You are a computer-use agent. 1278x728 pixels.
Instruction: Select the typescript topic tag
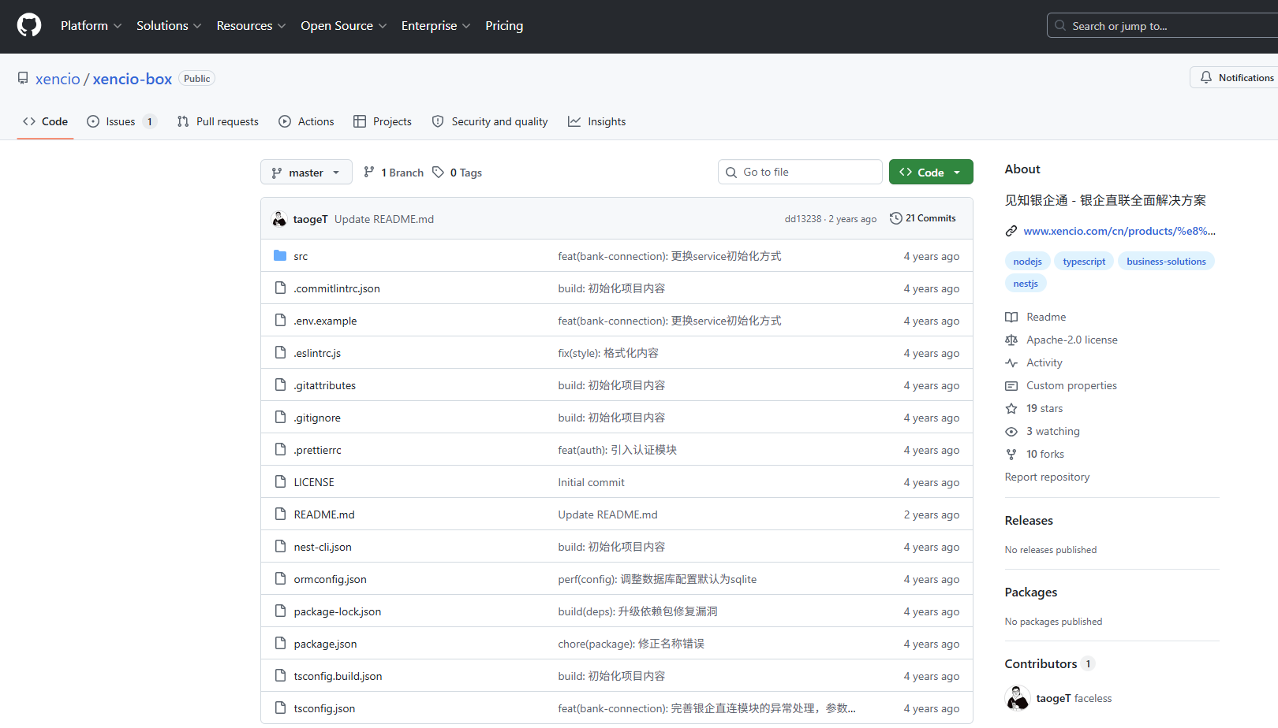coord(1084,262)
